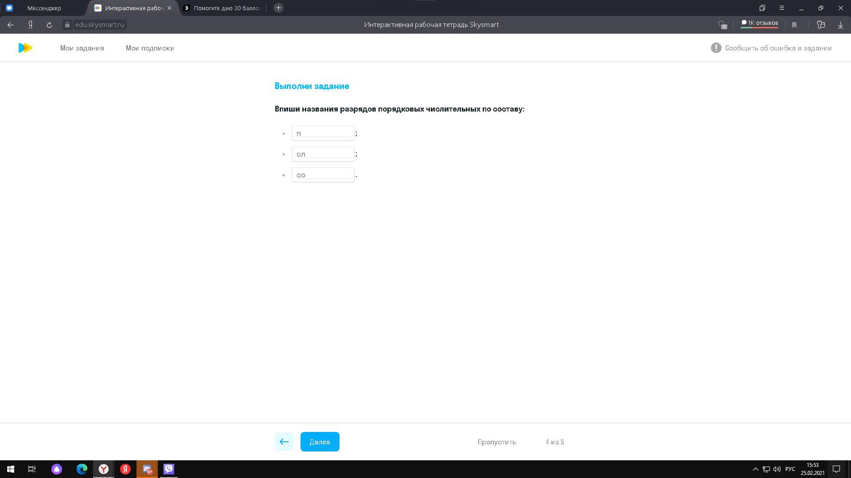Open Microsoft Edge from the taskbar
The image size is (851, 478).
(82, 469)
